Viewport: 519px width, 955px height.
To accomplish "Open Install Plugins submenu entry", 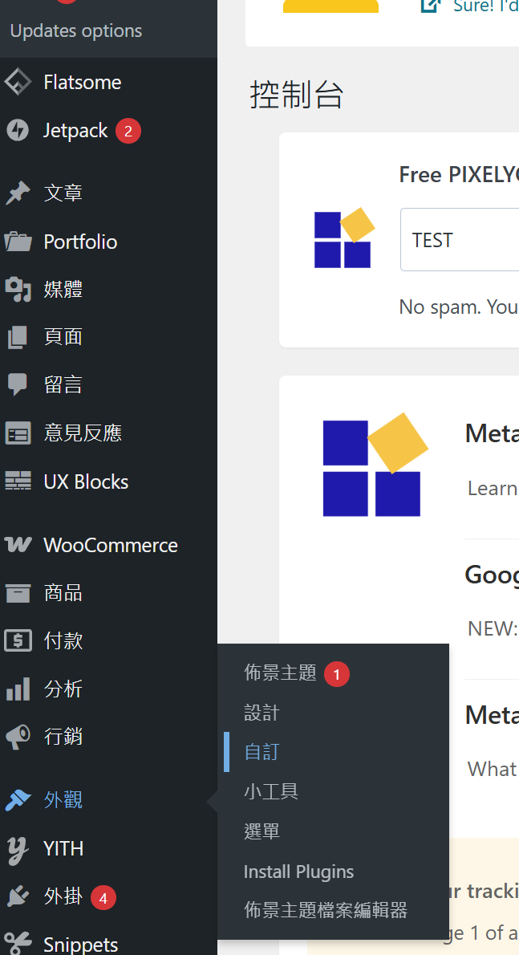I will tap(298, 872).
